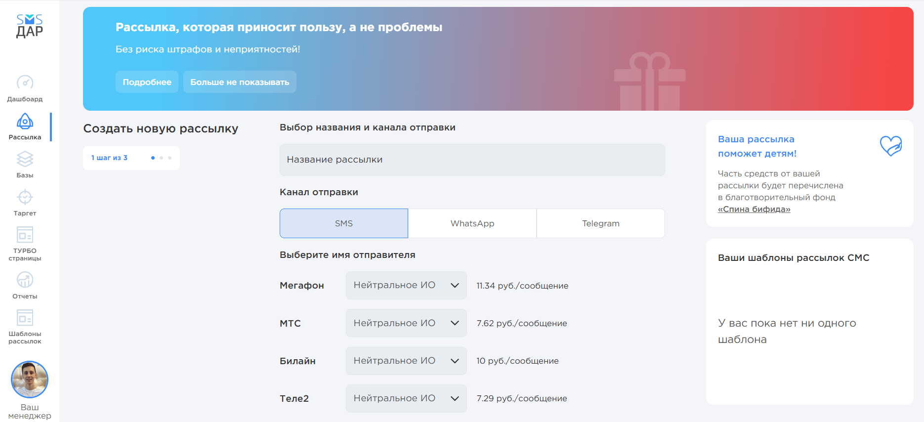Click the Рассылка rocket icon

(x=25, y=121)
